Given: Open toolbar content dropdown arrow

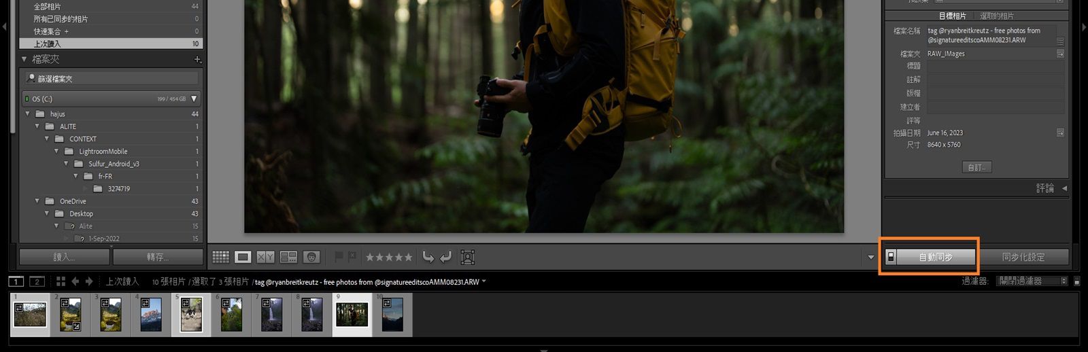Looking at the screenshot, I should point(870,258).
